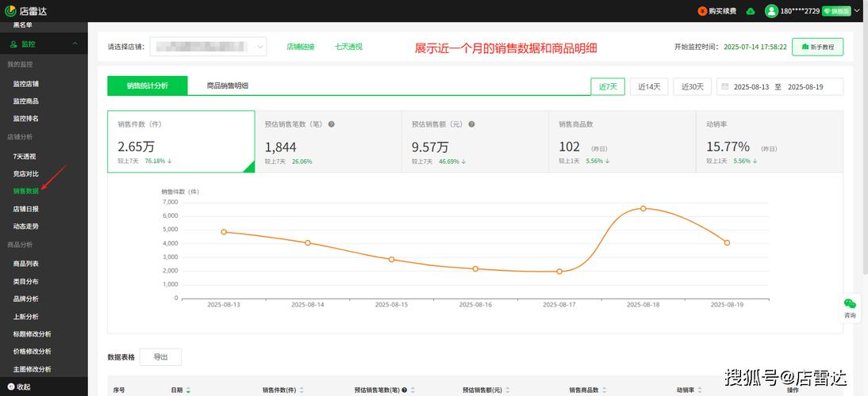
Task: Collapse the 监控 sidebar section
Action: click(75, 44)
